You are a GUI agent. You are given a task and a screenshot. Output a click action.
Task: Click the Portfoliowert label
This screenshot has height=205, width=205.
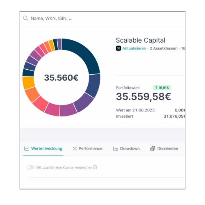pyautogui.click(x=128, y=88)
